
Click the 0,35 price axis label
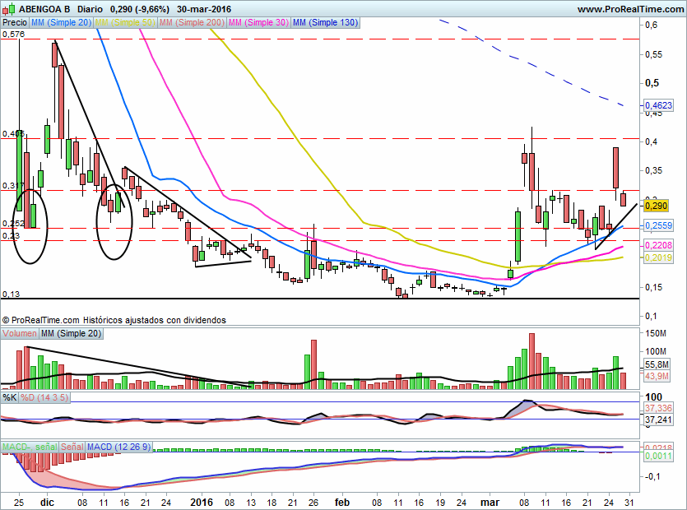(x=653, y=170)
